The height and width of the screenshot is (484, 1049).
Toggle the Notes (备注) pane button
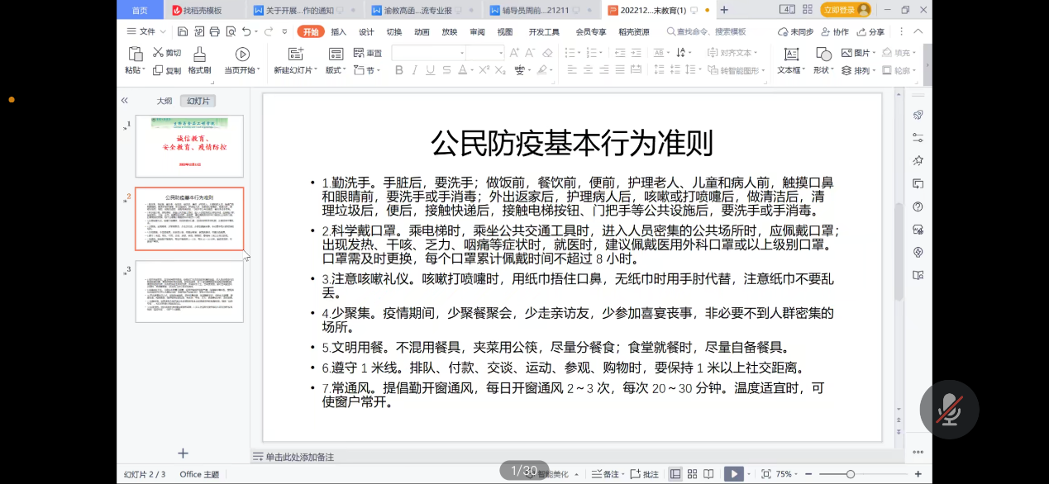pyautogui.click(x=606, y=474)
